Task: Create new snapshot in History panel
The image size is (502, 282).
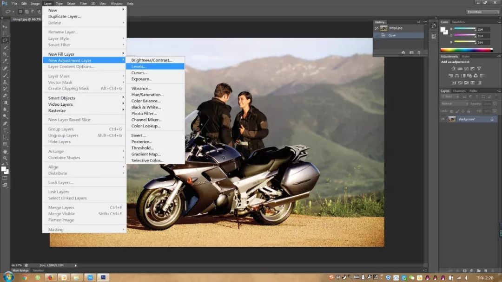Action: tap(411, 52)
